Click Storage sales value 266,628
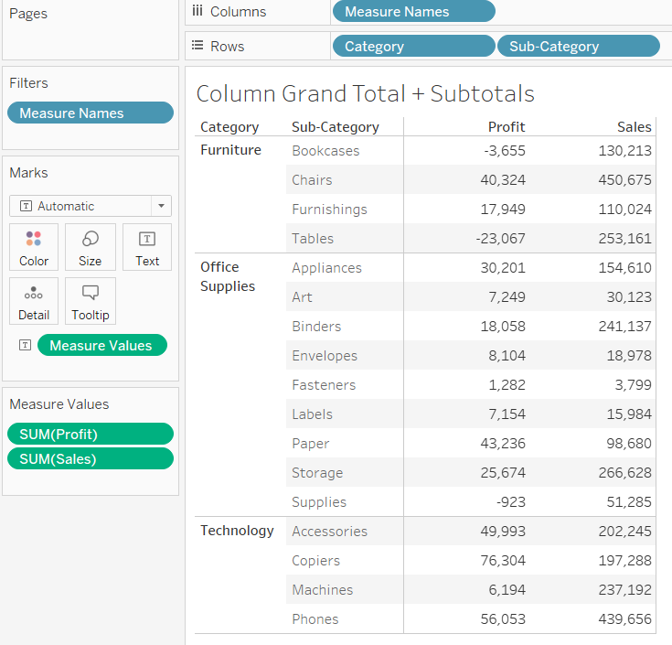This screenshot has height=645, width=672. pos(625,473)
